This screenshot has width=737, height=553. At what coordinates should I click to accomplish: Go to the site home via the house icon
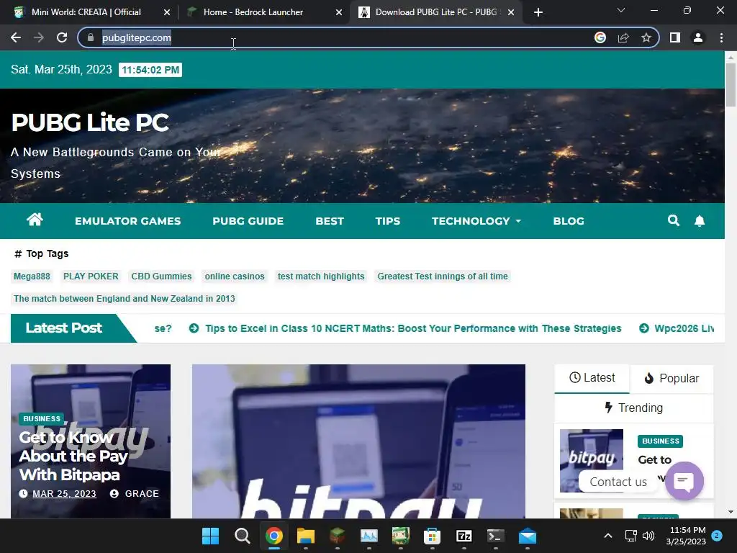tap(35, 220)
